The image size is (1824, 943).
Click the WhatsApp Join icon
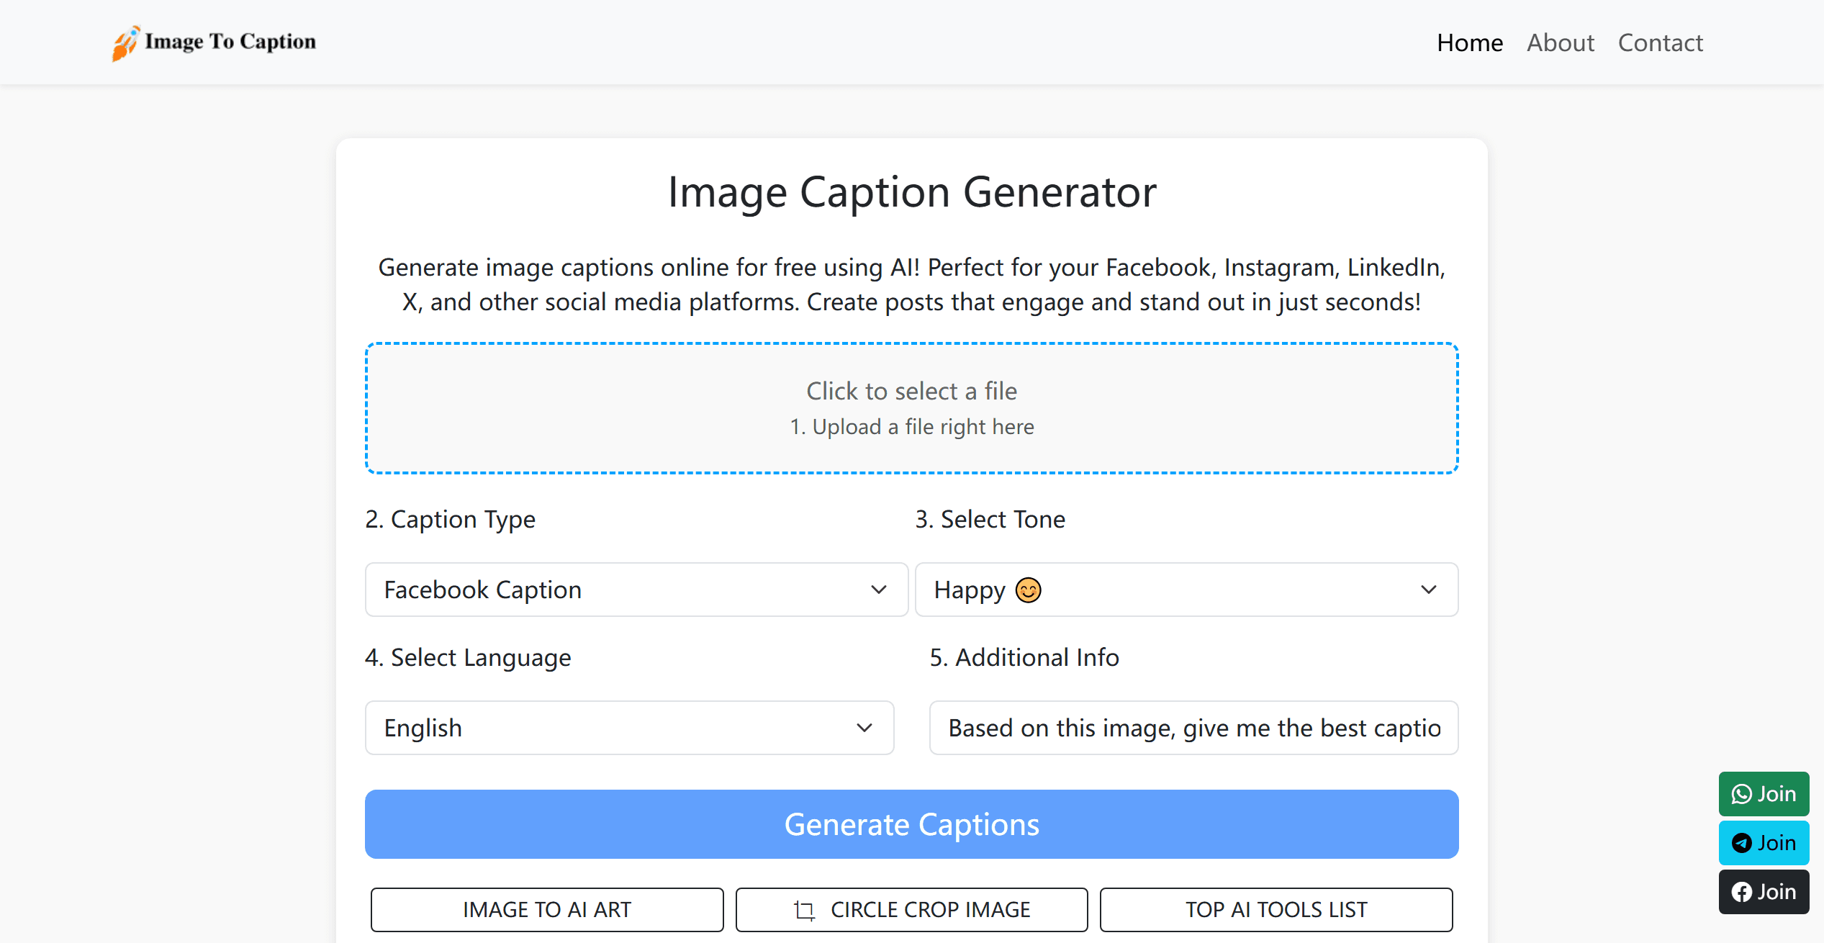click(x=1741, y=794)
